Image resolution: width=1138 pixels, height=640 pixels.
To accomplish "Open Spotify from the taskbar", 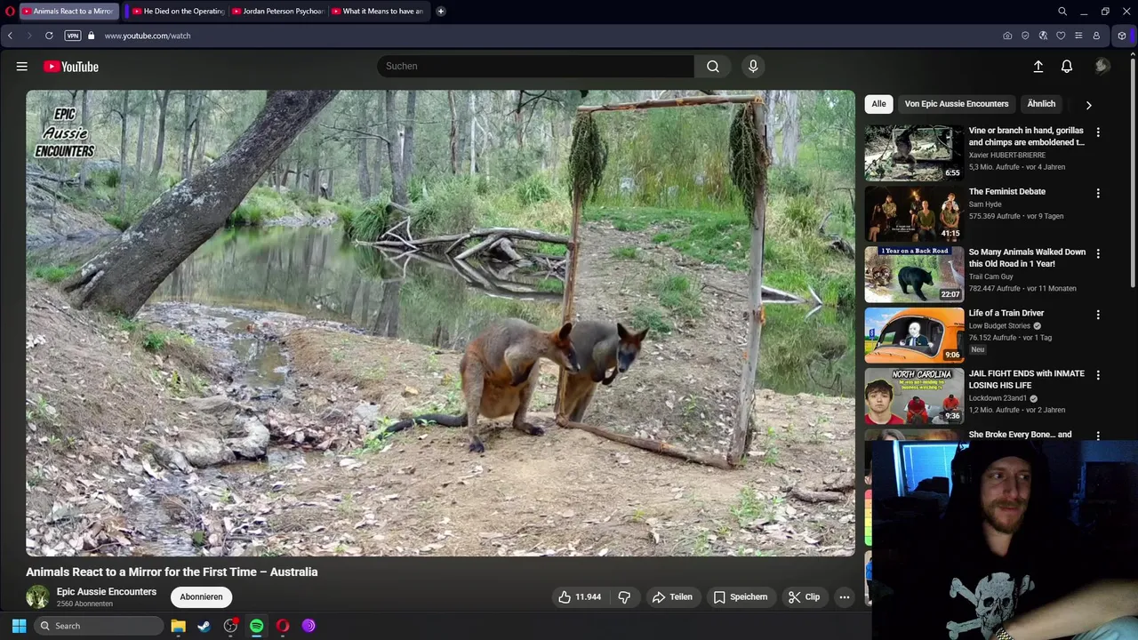I will point(256,626).
